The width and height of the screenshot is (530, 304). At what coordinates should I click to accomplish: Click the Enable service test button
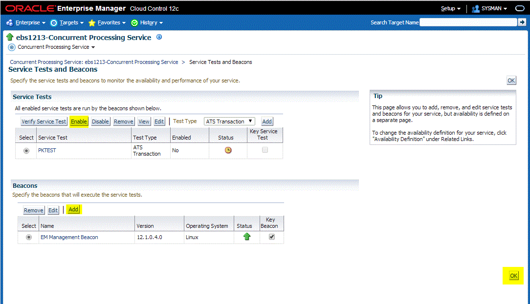[x=79, y=122]
